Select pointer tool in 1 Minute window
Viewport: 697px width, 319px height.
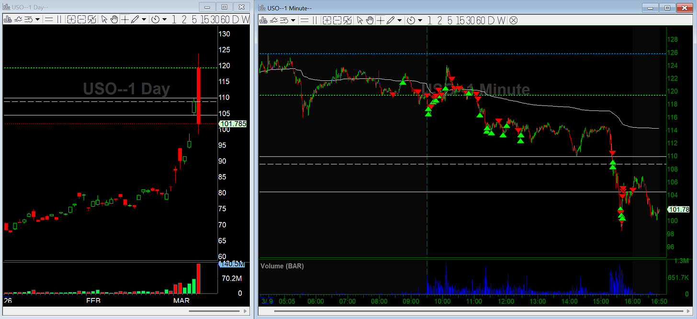(360, 20)
